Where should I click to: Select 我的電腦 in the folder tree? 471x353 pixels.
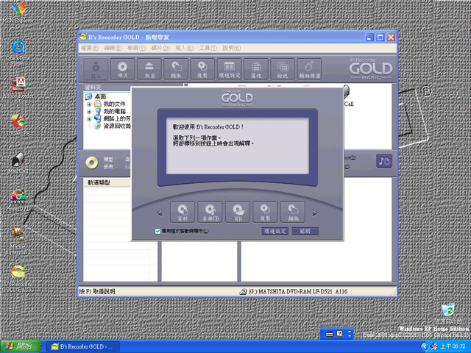click(x=114, y=112)
